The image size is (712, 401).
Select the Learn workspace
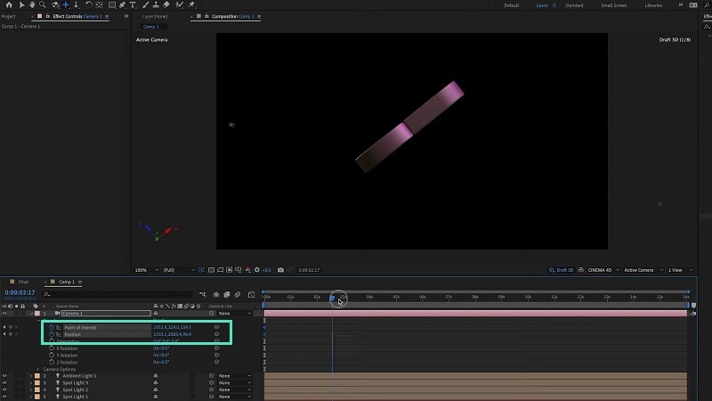542,5
